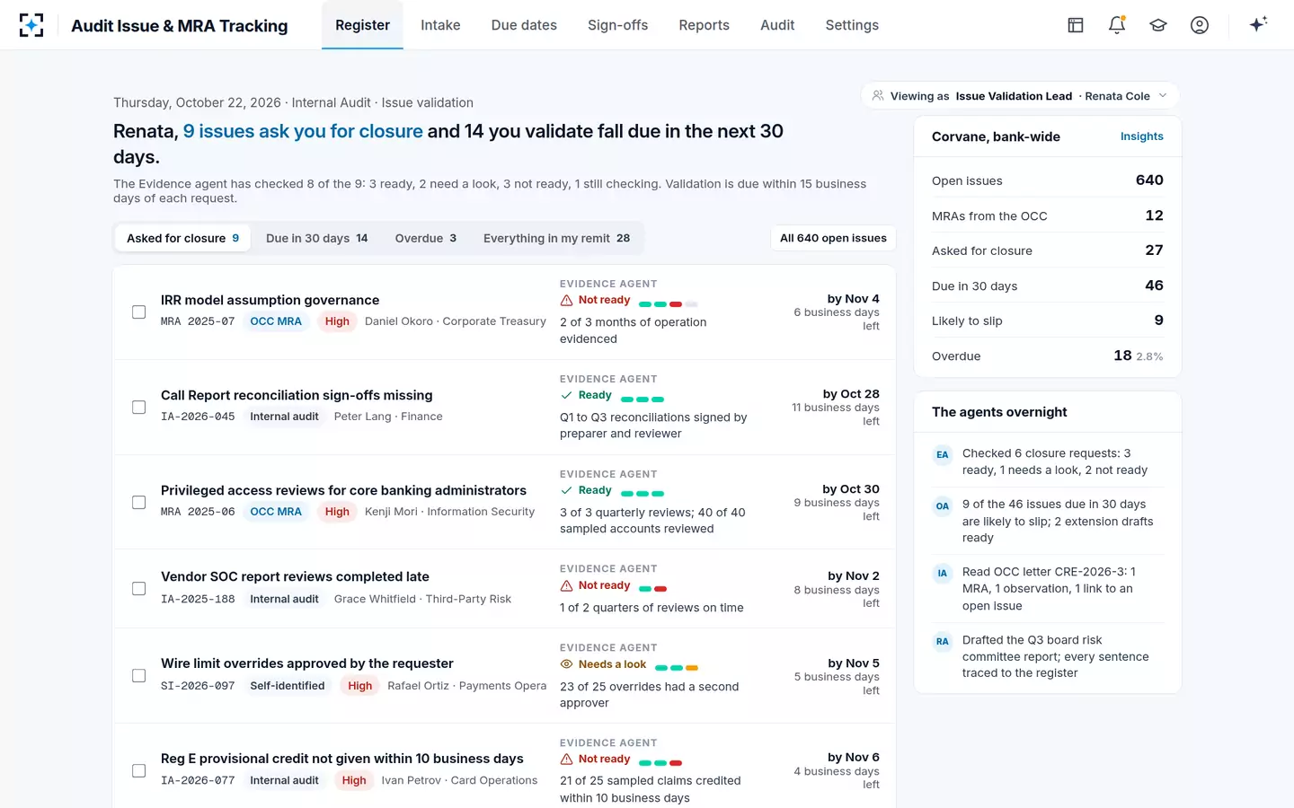Screen dimensions: 1294x808
Task: Select the Overdue 3 filter tab
Action: pos(425,238)
